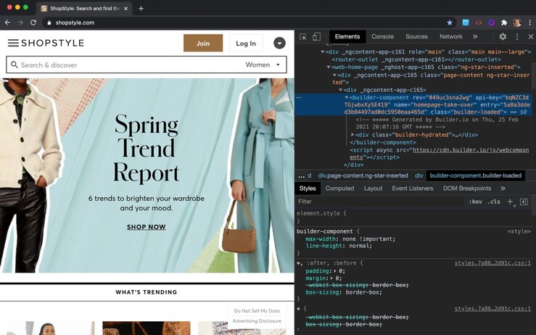
Task: Expand the margin shorthand property
Action: [x=332, y=278]
